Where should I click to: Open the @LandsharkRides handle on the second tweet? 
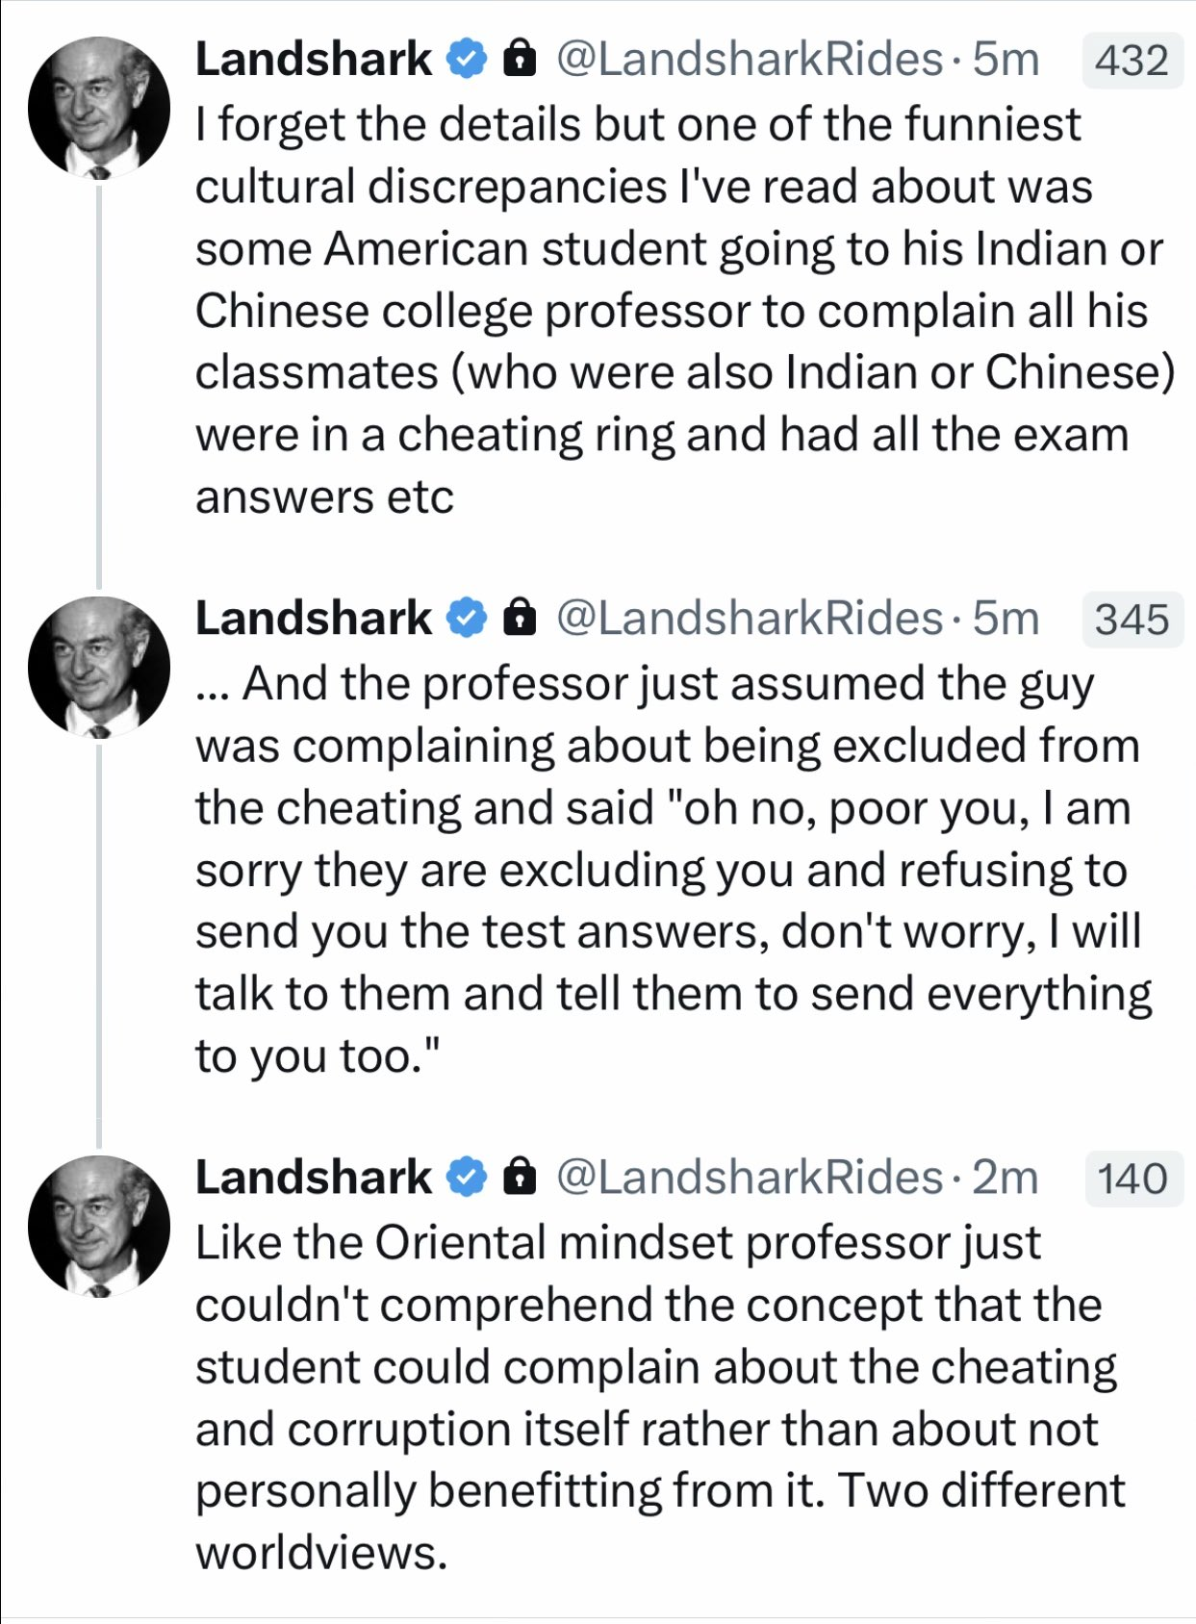[750, 619]
